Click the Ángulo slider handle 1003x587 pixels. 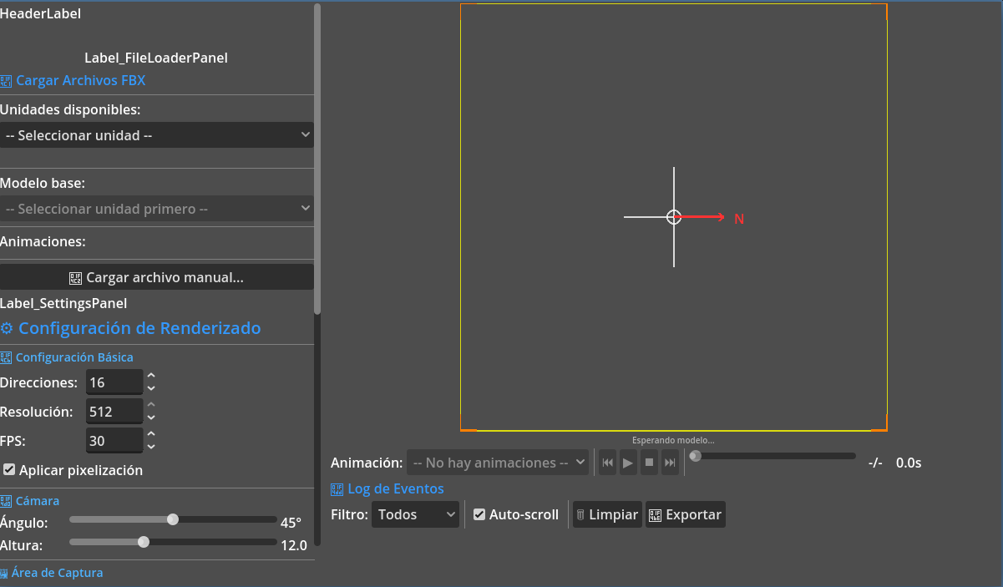[x=173, y=519]
